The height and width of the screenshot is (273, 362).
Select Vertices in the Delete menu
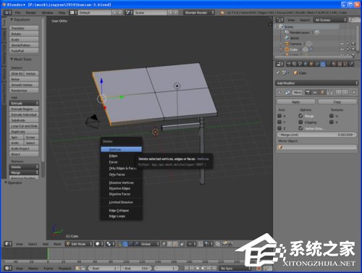point(121,149)
